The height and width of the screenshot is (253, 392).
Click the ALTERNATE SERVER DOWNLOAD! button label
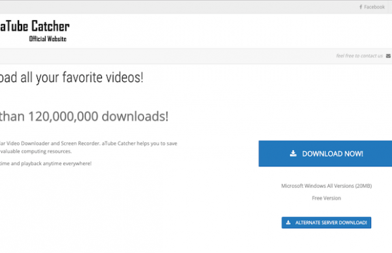(x=331, y=222)
